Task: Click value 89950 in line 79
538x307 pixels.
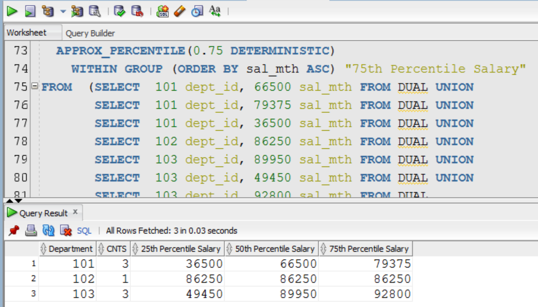Action: point(273,159)
